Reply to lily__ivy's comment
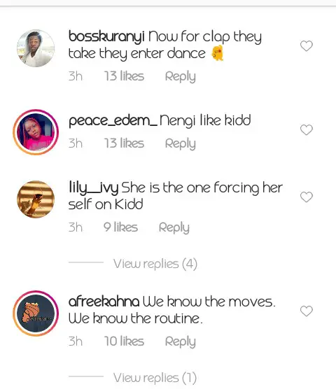This screenshot has height=389, width=336. (x=174, y=227)
